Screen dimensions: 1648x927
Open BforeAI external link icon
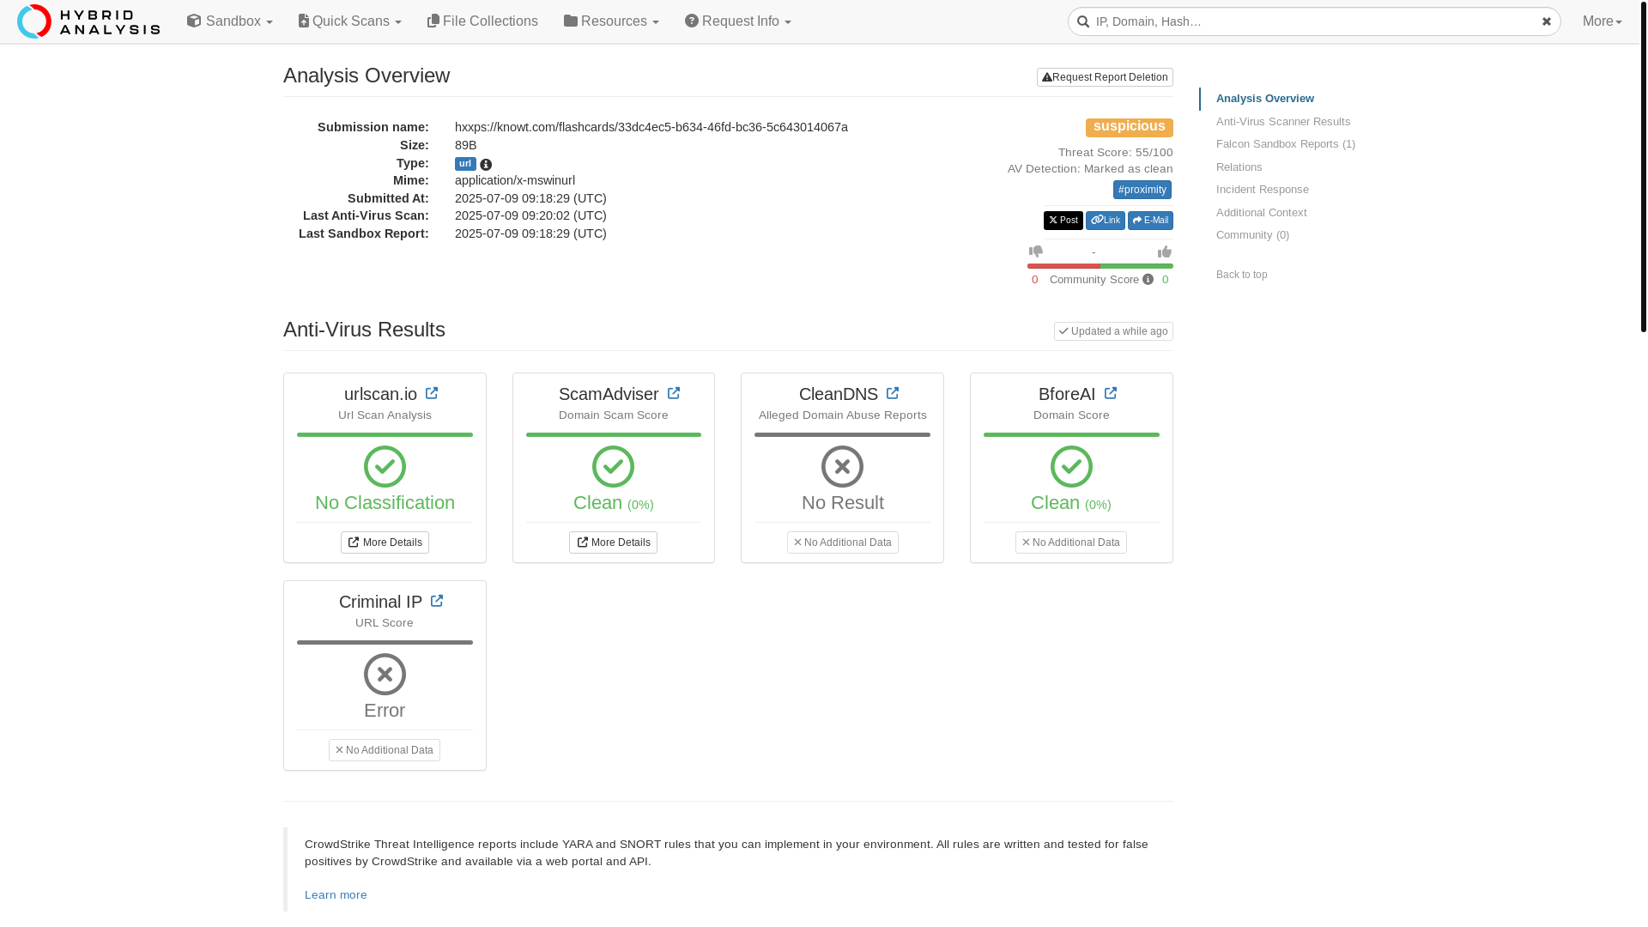(x=1111, y=393)
